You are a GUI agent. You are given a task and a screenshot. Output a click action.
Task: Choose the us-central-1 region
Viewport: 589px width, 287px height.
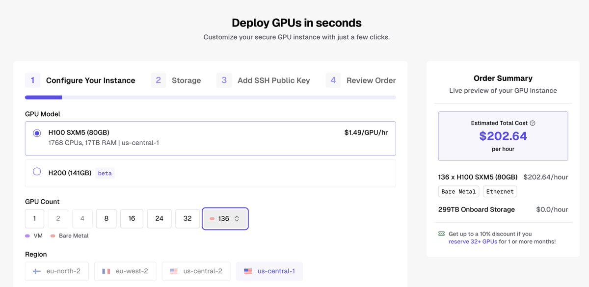pyautogui.click(x=269, y=271)
